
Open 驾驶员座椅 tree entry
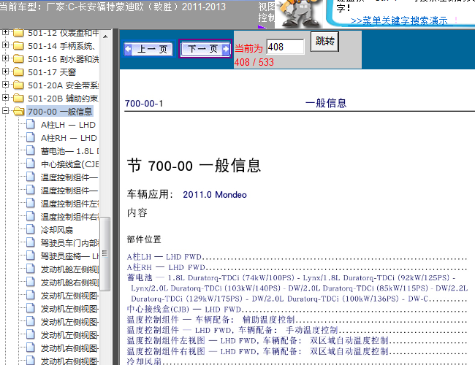pyautogui.click(x=69, y=256)
